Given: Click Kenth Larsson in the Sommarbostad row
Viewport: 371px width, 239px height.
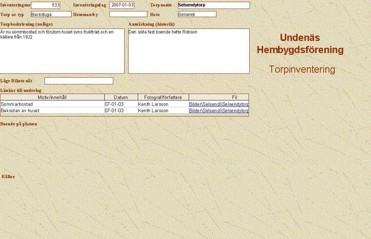Looking at the screenshot, I should click(163, 104).
